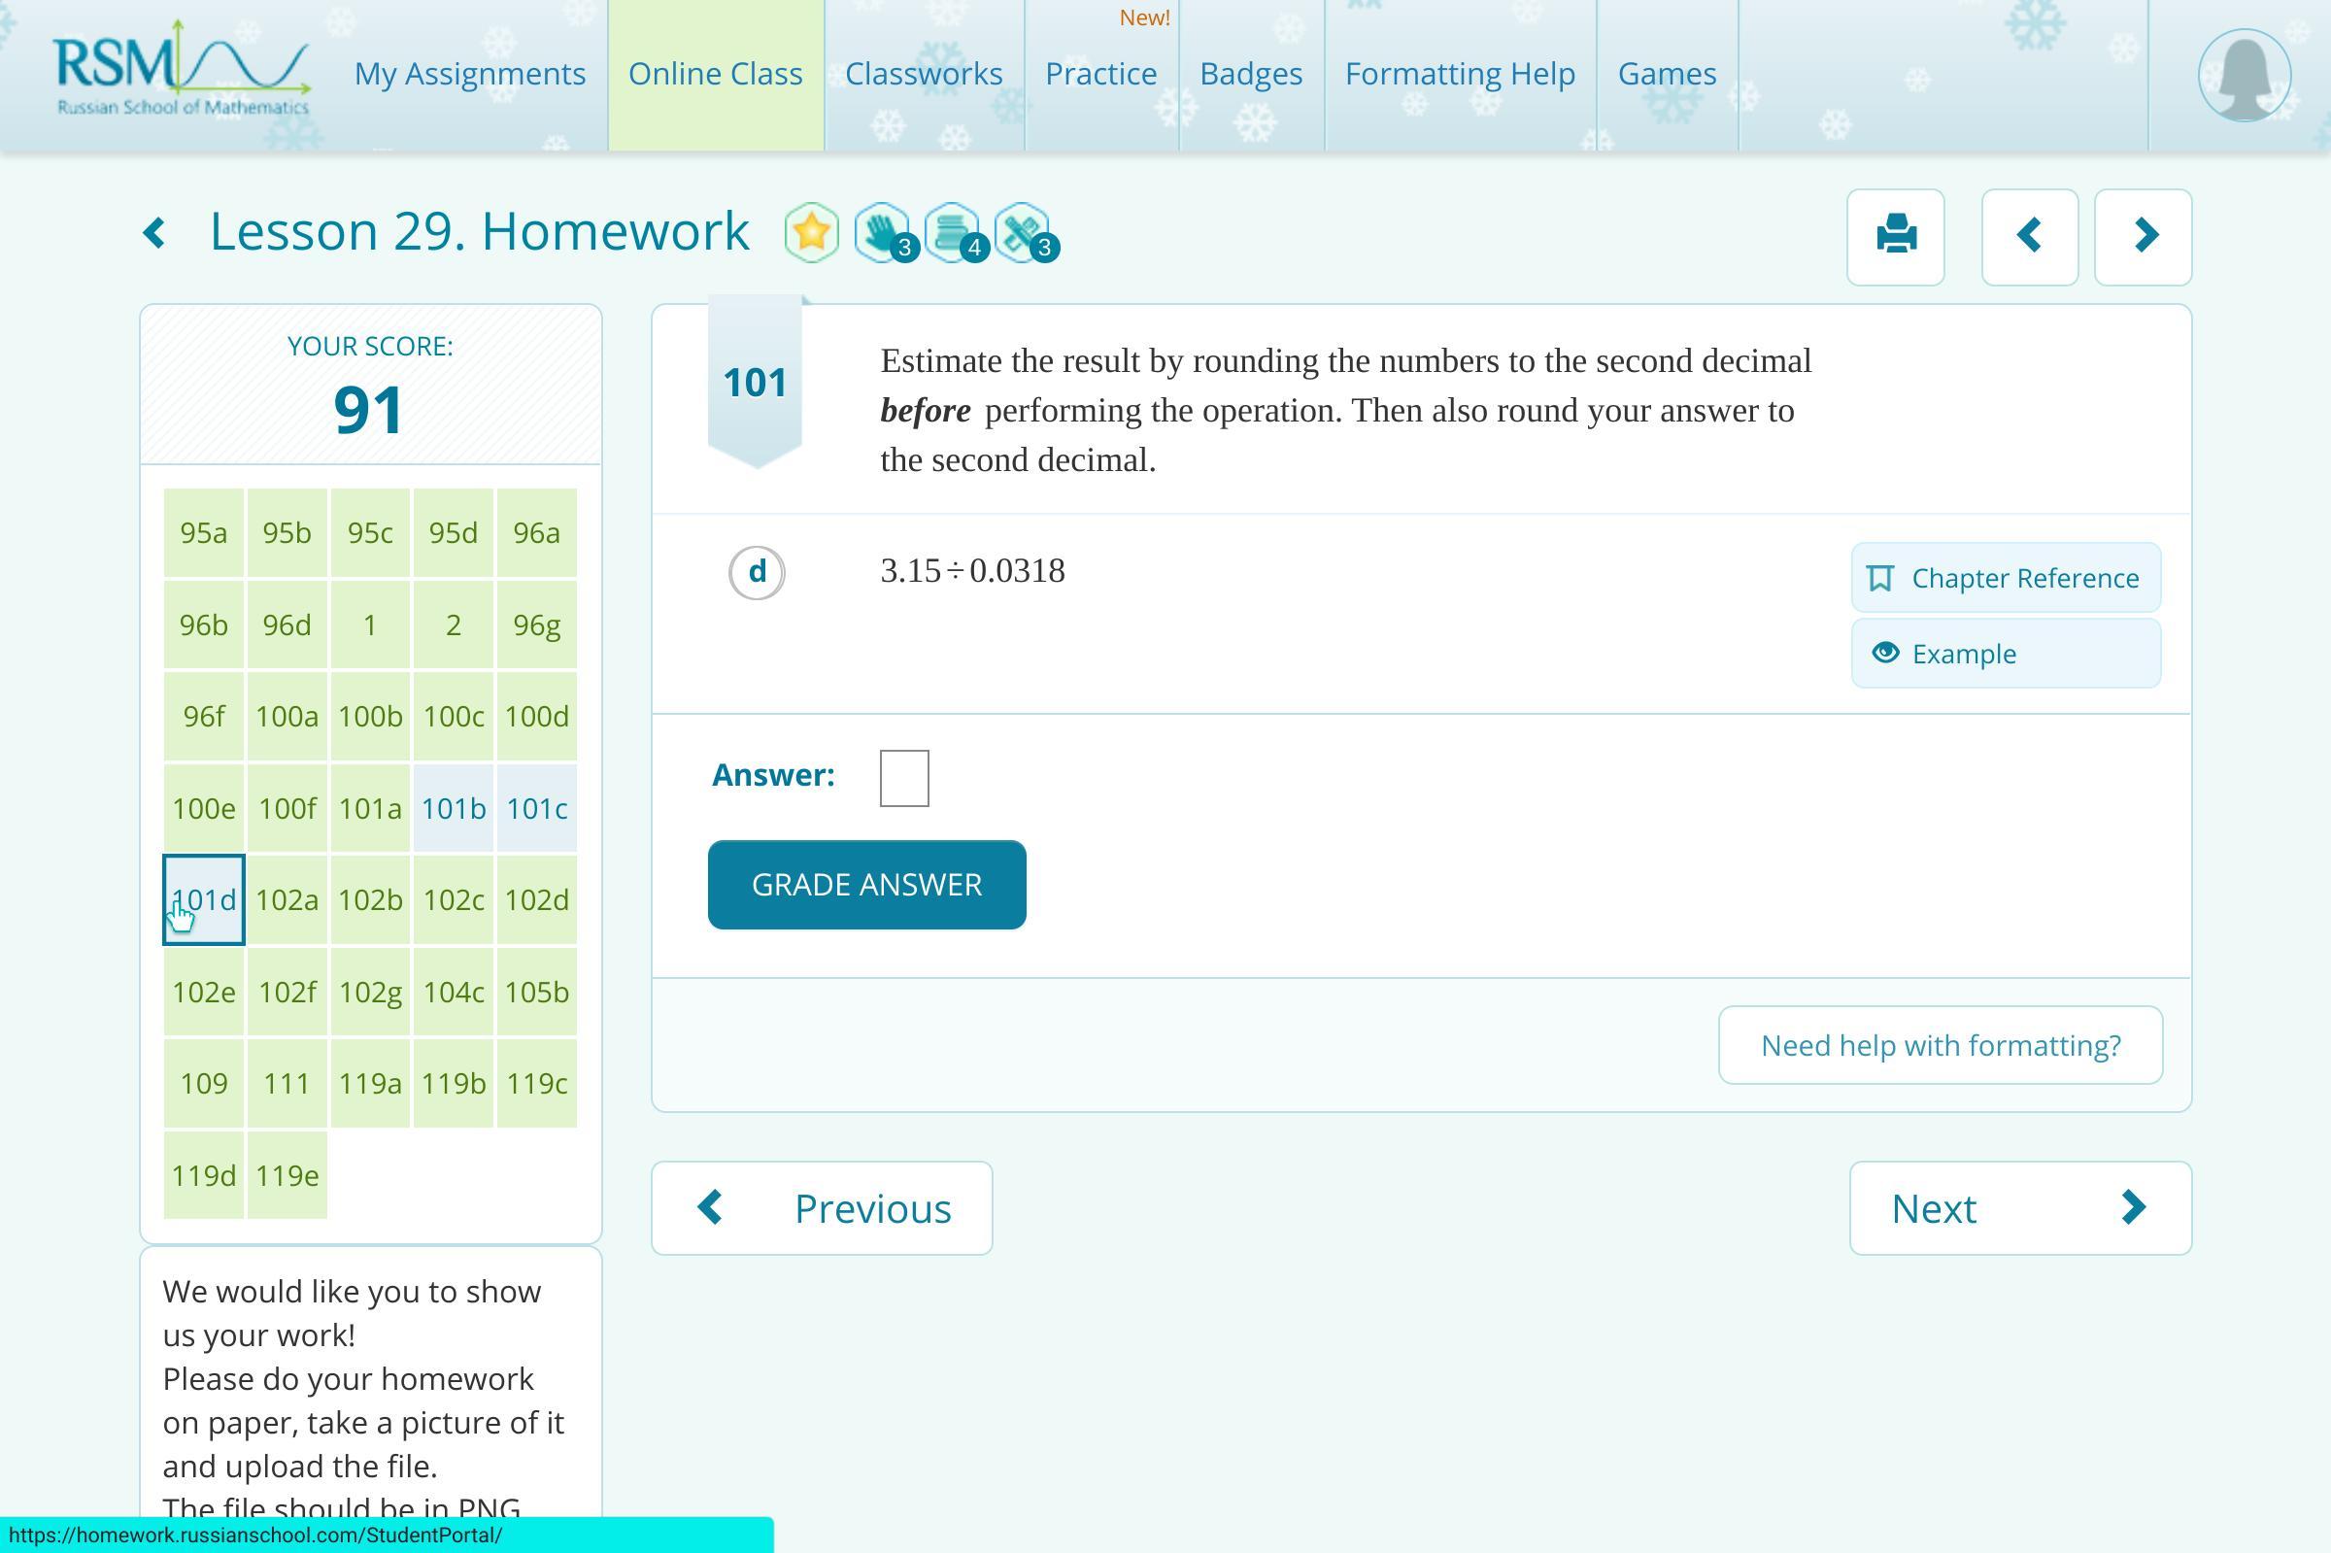Image resolution: width=2331 pixels, height=1553 pixels.
Task: Go to previous lesson with top-left chevron button
Action: (2029, 237)
